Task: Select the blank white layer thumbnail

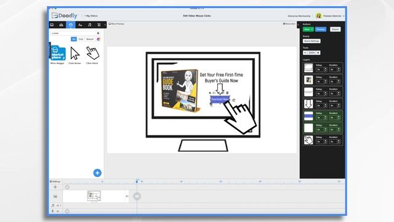Action: (x=308, y=128)
